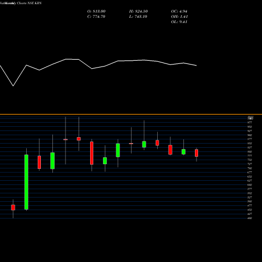Click the 877 price axis label
262x262 pixels.
(x=249, y=139)
